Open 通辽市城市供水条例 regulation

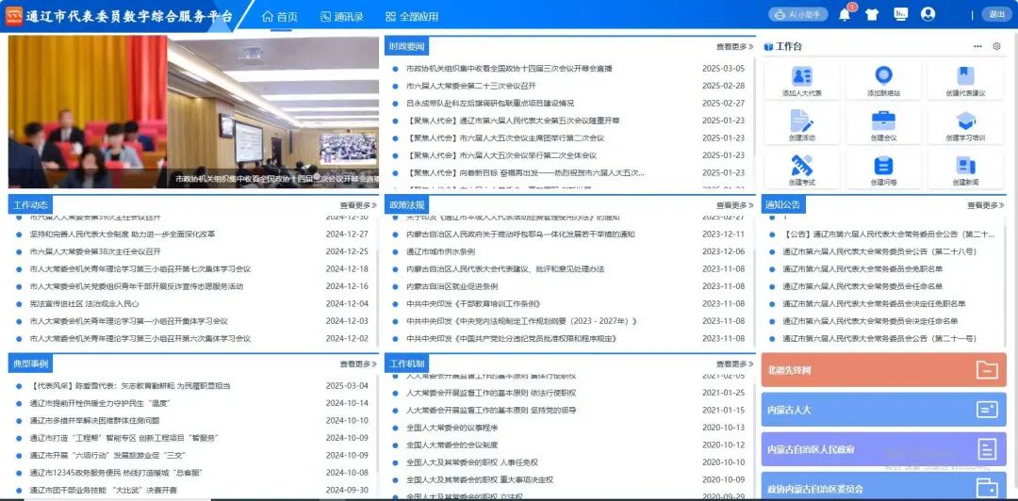[440, 251]
